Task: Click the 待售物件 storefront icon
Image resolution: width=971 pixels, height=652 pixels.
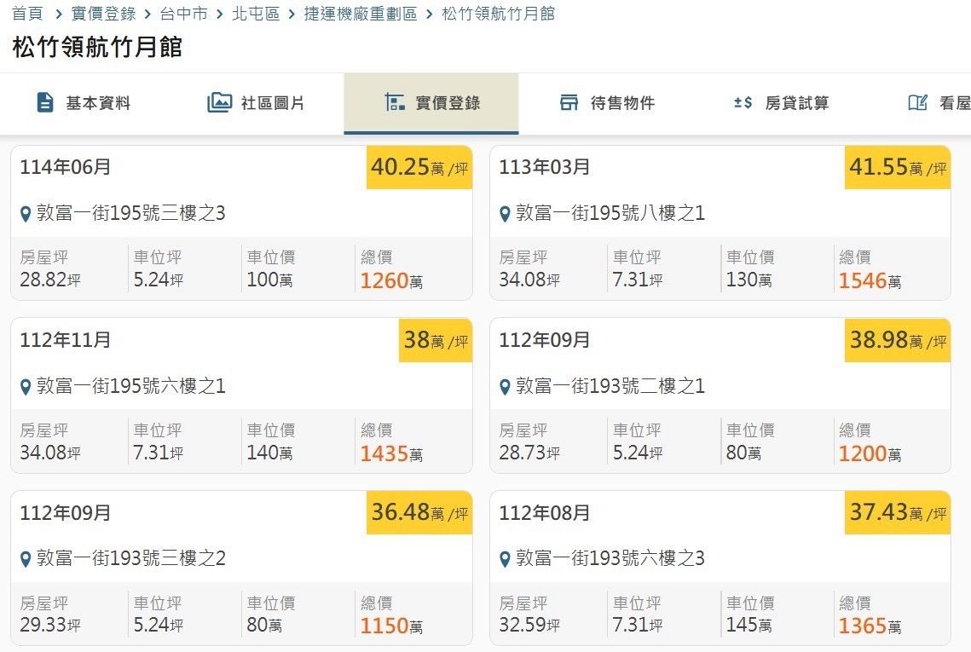Action: pos(569,103)
